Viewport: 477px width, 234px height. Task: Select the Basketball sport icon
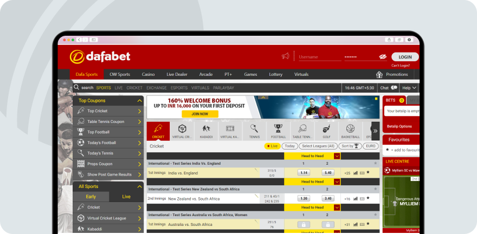(x=351, y=131)
